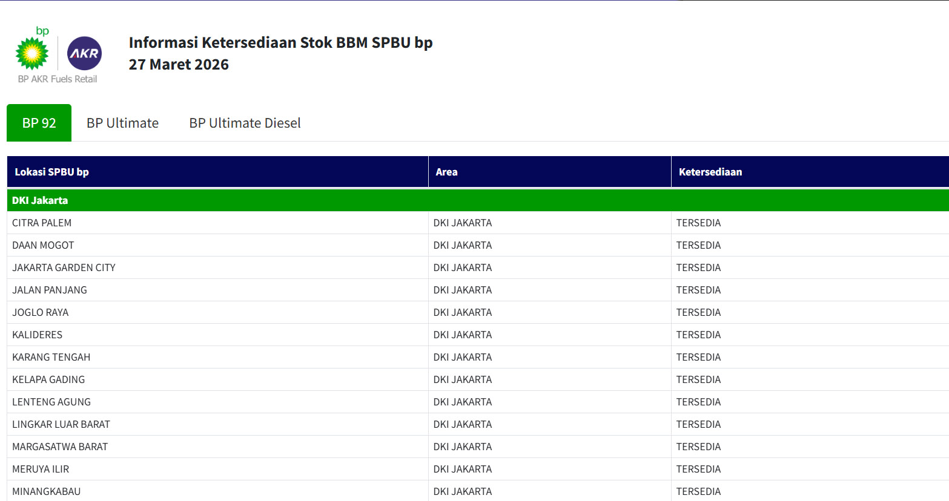Click the Lokasi SPBU bp column header
This screenshot has height=501, width=949.
[x=51, y=172]
